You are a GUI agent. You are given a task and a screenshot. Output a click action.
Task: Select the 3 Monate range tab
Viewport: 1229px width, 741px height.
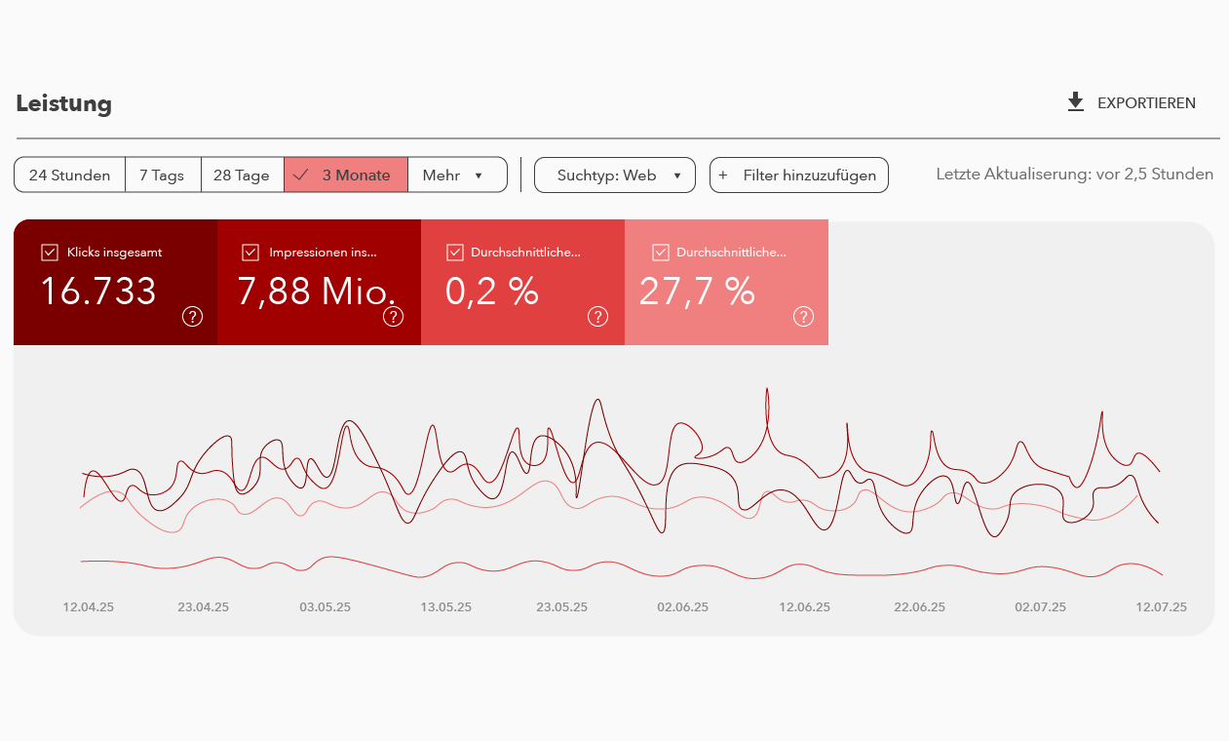(346, 175)
